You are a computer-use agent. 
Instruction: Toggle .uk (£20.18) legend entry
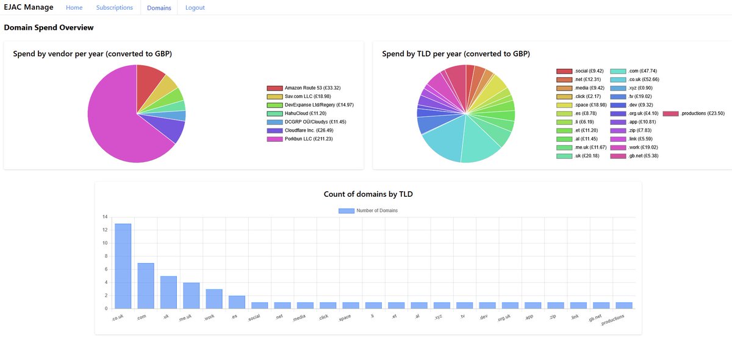(x=578, y=157)
